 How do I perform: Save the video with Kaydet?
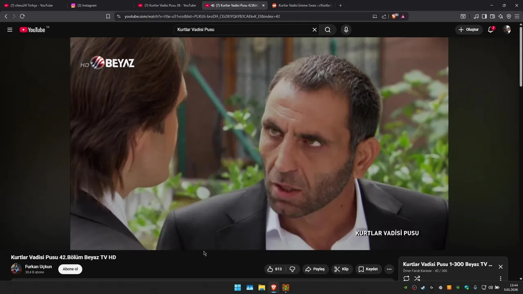(368, 269)
